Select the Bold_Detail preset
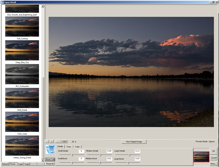This screenshot has height=167, width=219. [x=22, y=97]
